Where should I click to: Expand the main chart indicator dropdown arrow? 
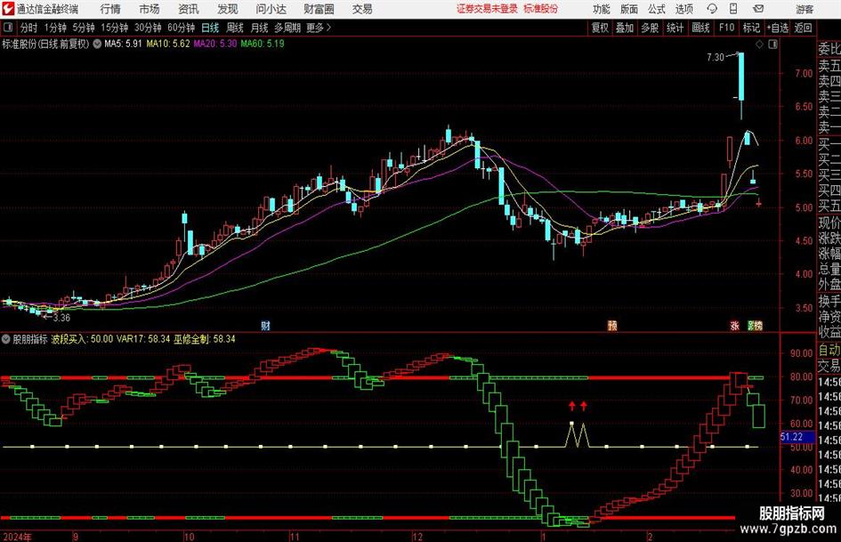tap(97, 44)
